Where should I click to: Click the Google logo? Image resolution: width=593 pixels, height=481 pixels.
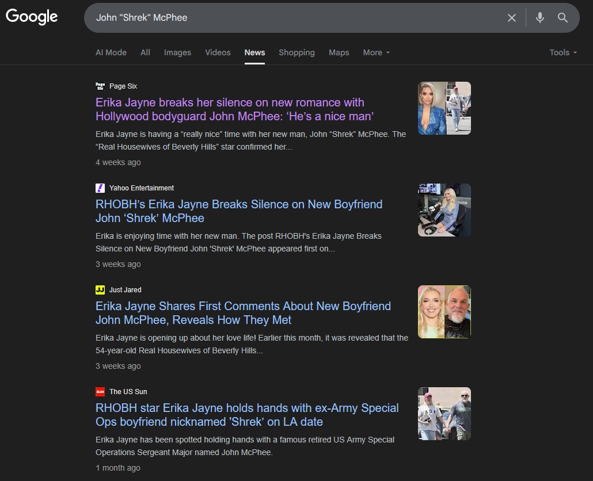click(x=32, y=17)
